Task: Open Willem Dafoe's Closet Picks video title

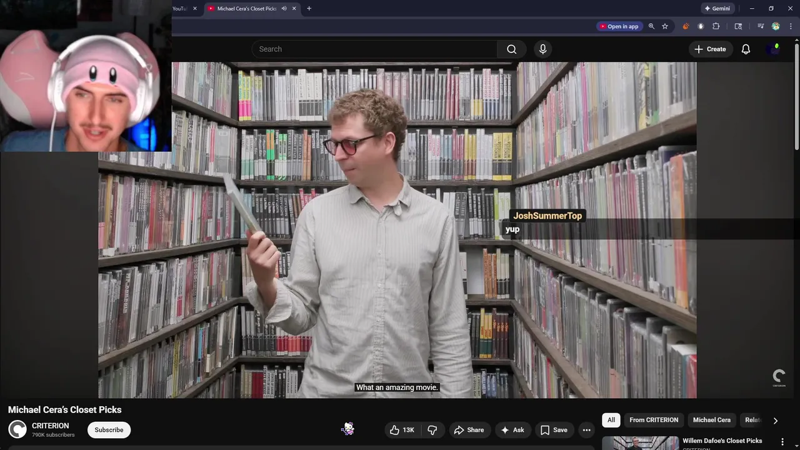Action: pyautogui.click(x=722, y=441)
